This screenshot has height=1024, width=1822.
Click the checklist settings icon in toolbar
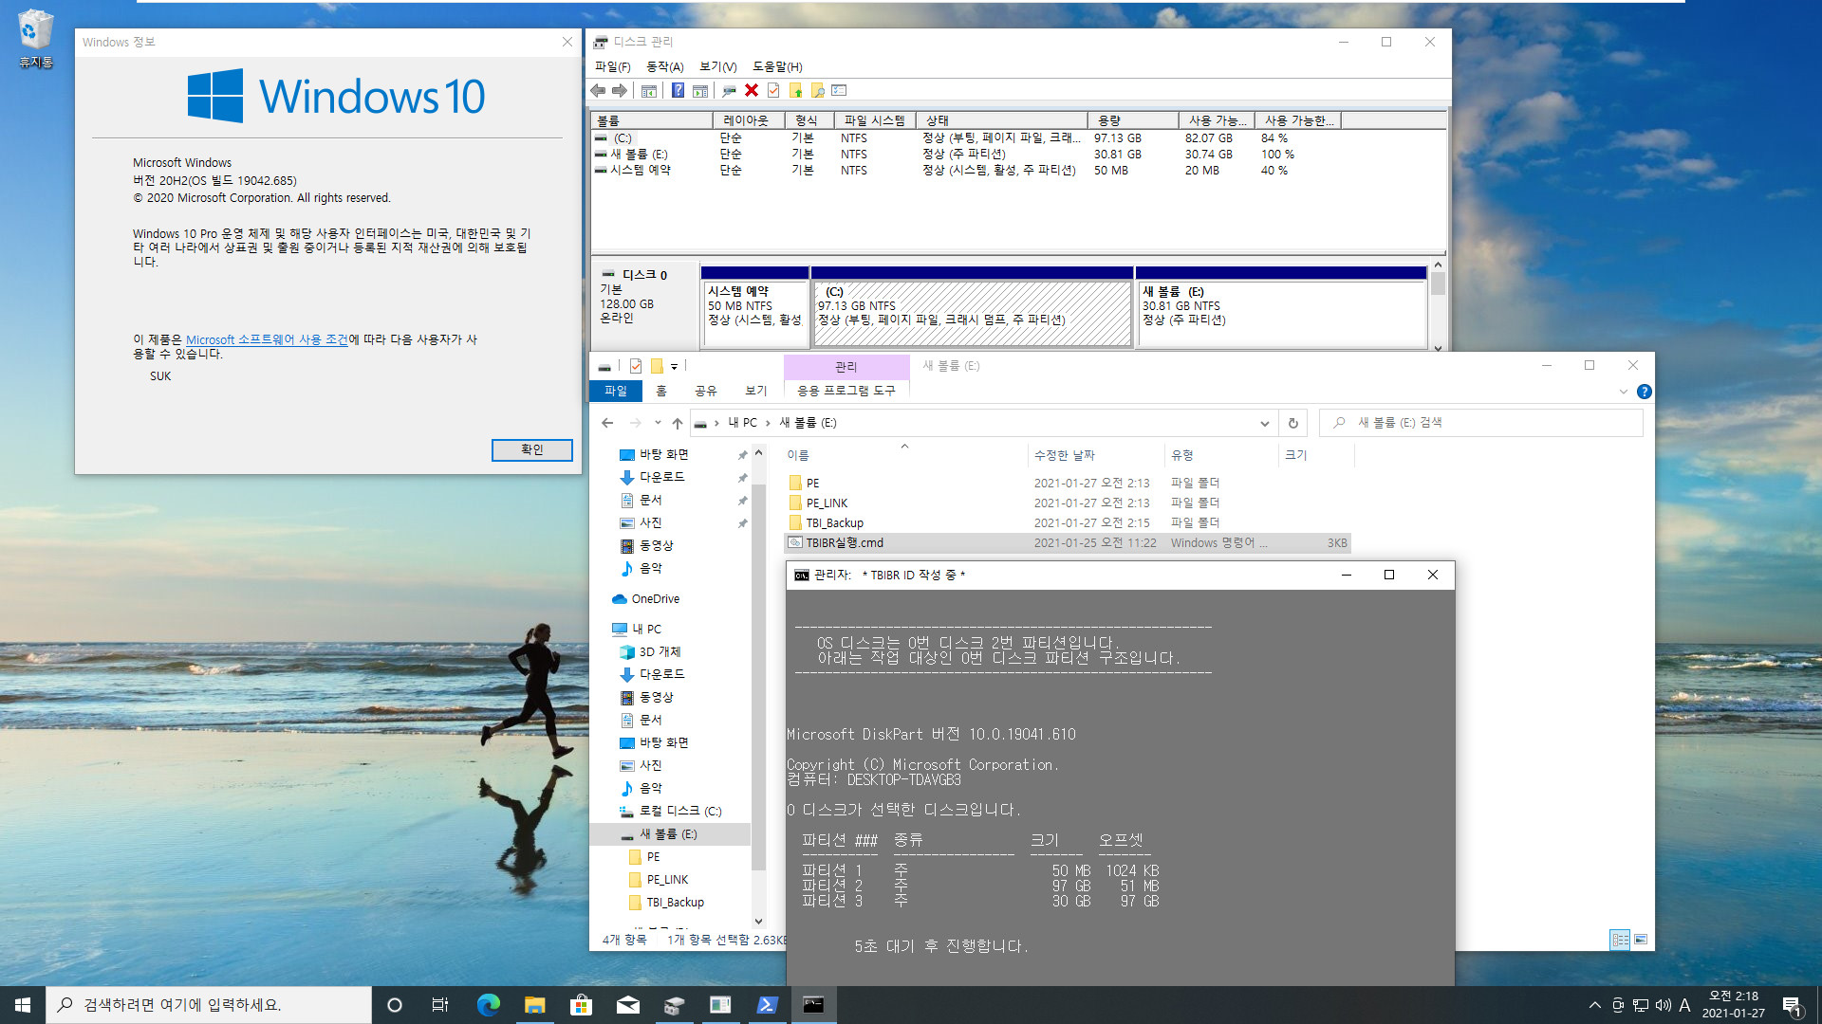[x=839, y=90]
